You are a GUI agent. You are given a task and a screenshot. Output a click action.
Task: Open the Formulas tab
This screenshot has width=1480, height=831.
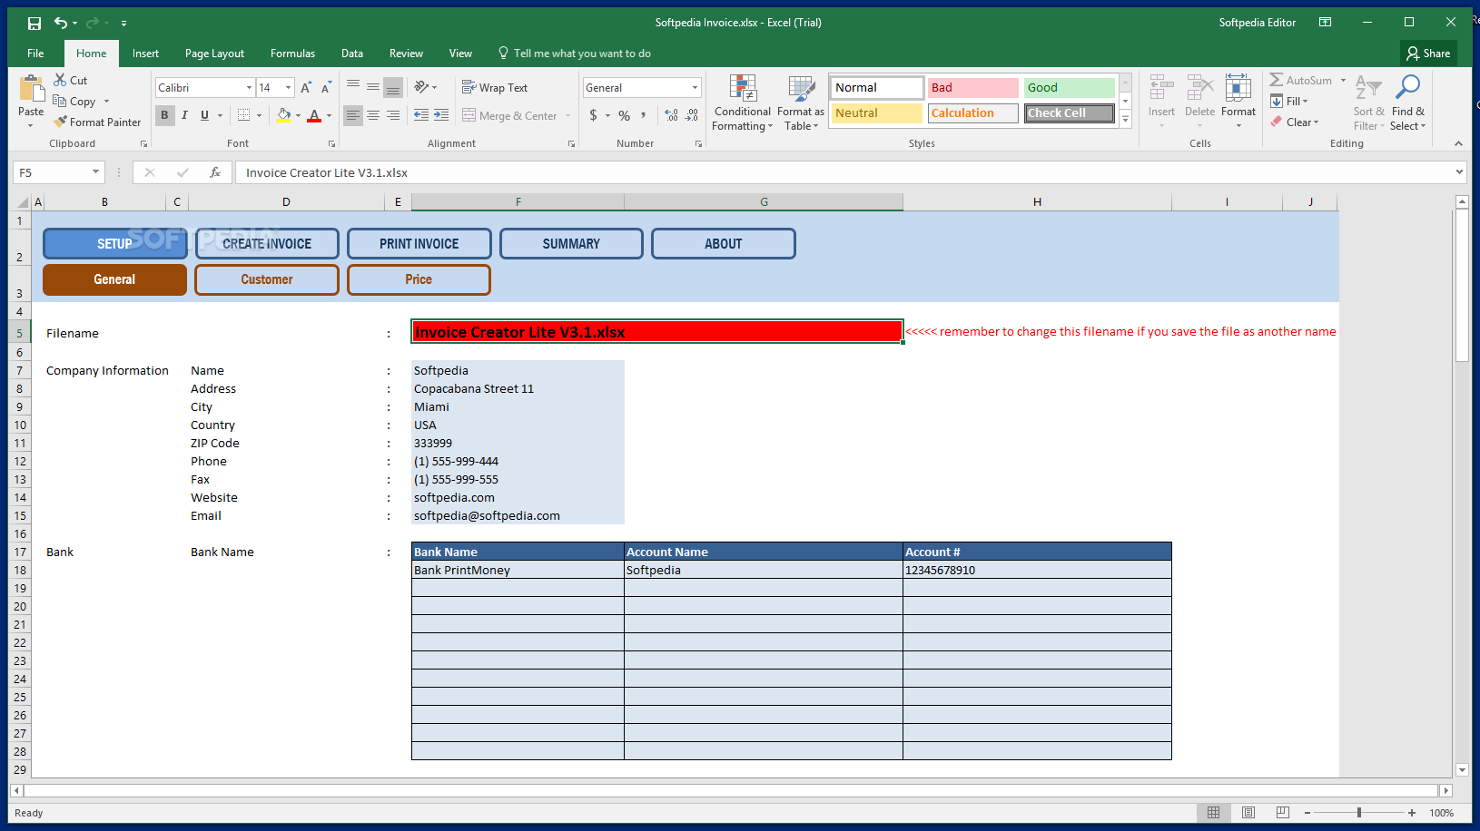pos(292,54)
